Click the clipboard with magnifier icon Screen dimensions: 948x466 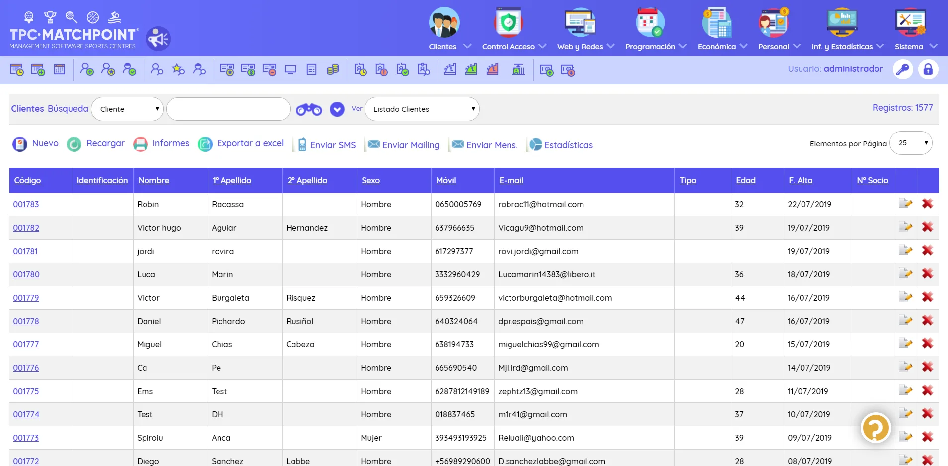click(x=424, y=69)
